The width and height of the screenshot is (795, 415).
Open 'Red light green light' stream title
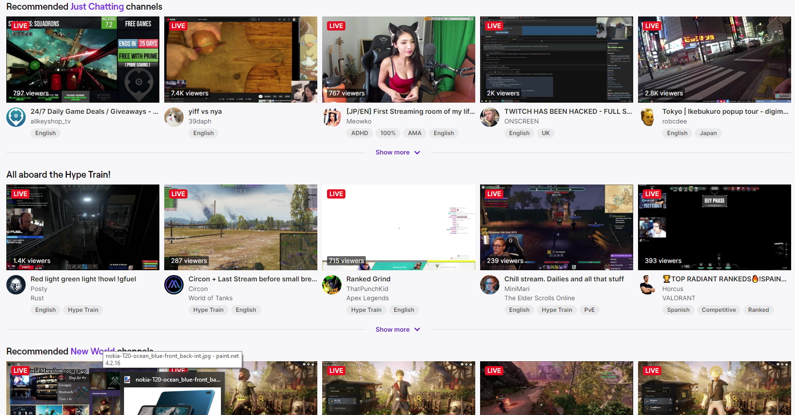click(83, 279)
